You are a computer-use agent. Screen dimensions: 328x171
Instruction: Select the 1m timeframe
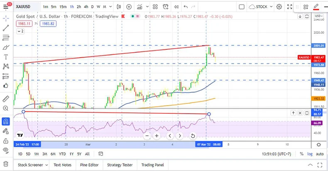pos(45,7)
